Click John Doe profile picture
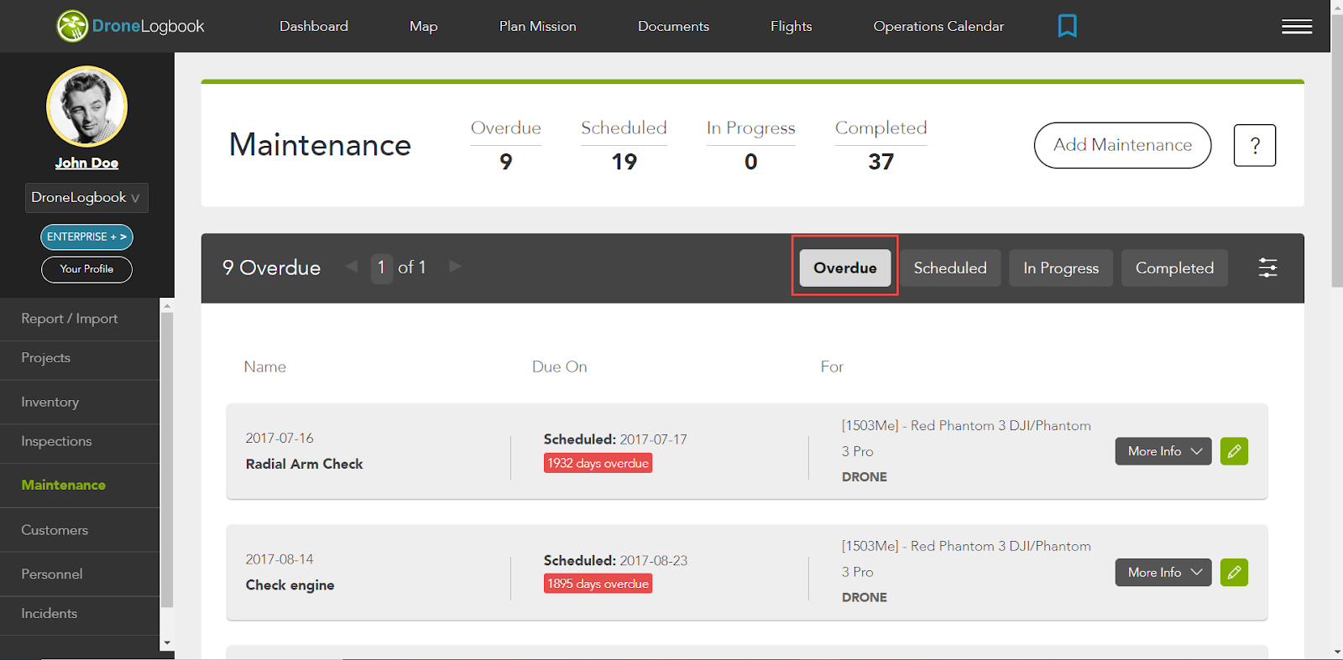The width and height of the screenshot is (1343, 660). click(86, 107)
